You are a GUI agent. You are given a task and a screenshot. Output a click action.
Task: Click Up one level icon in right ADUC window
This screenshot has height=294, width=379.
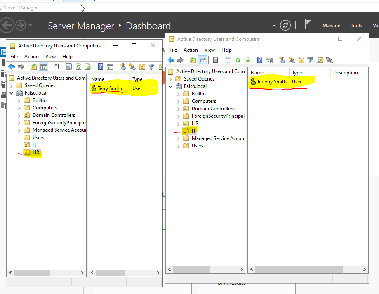coord(193,60)
